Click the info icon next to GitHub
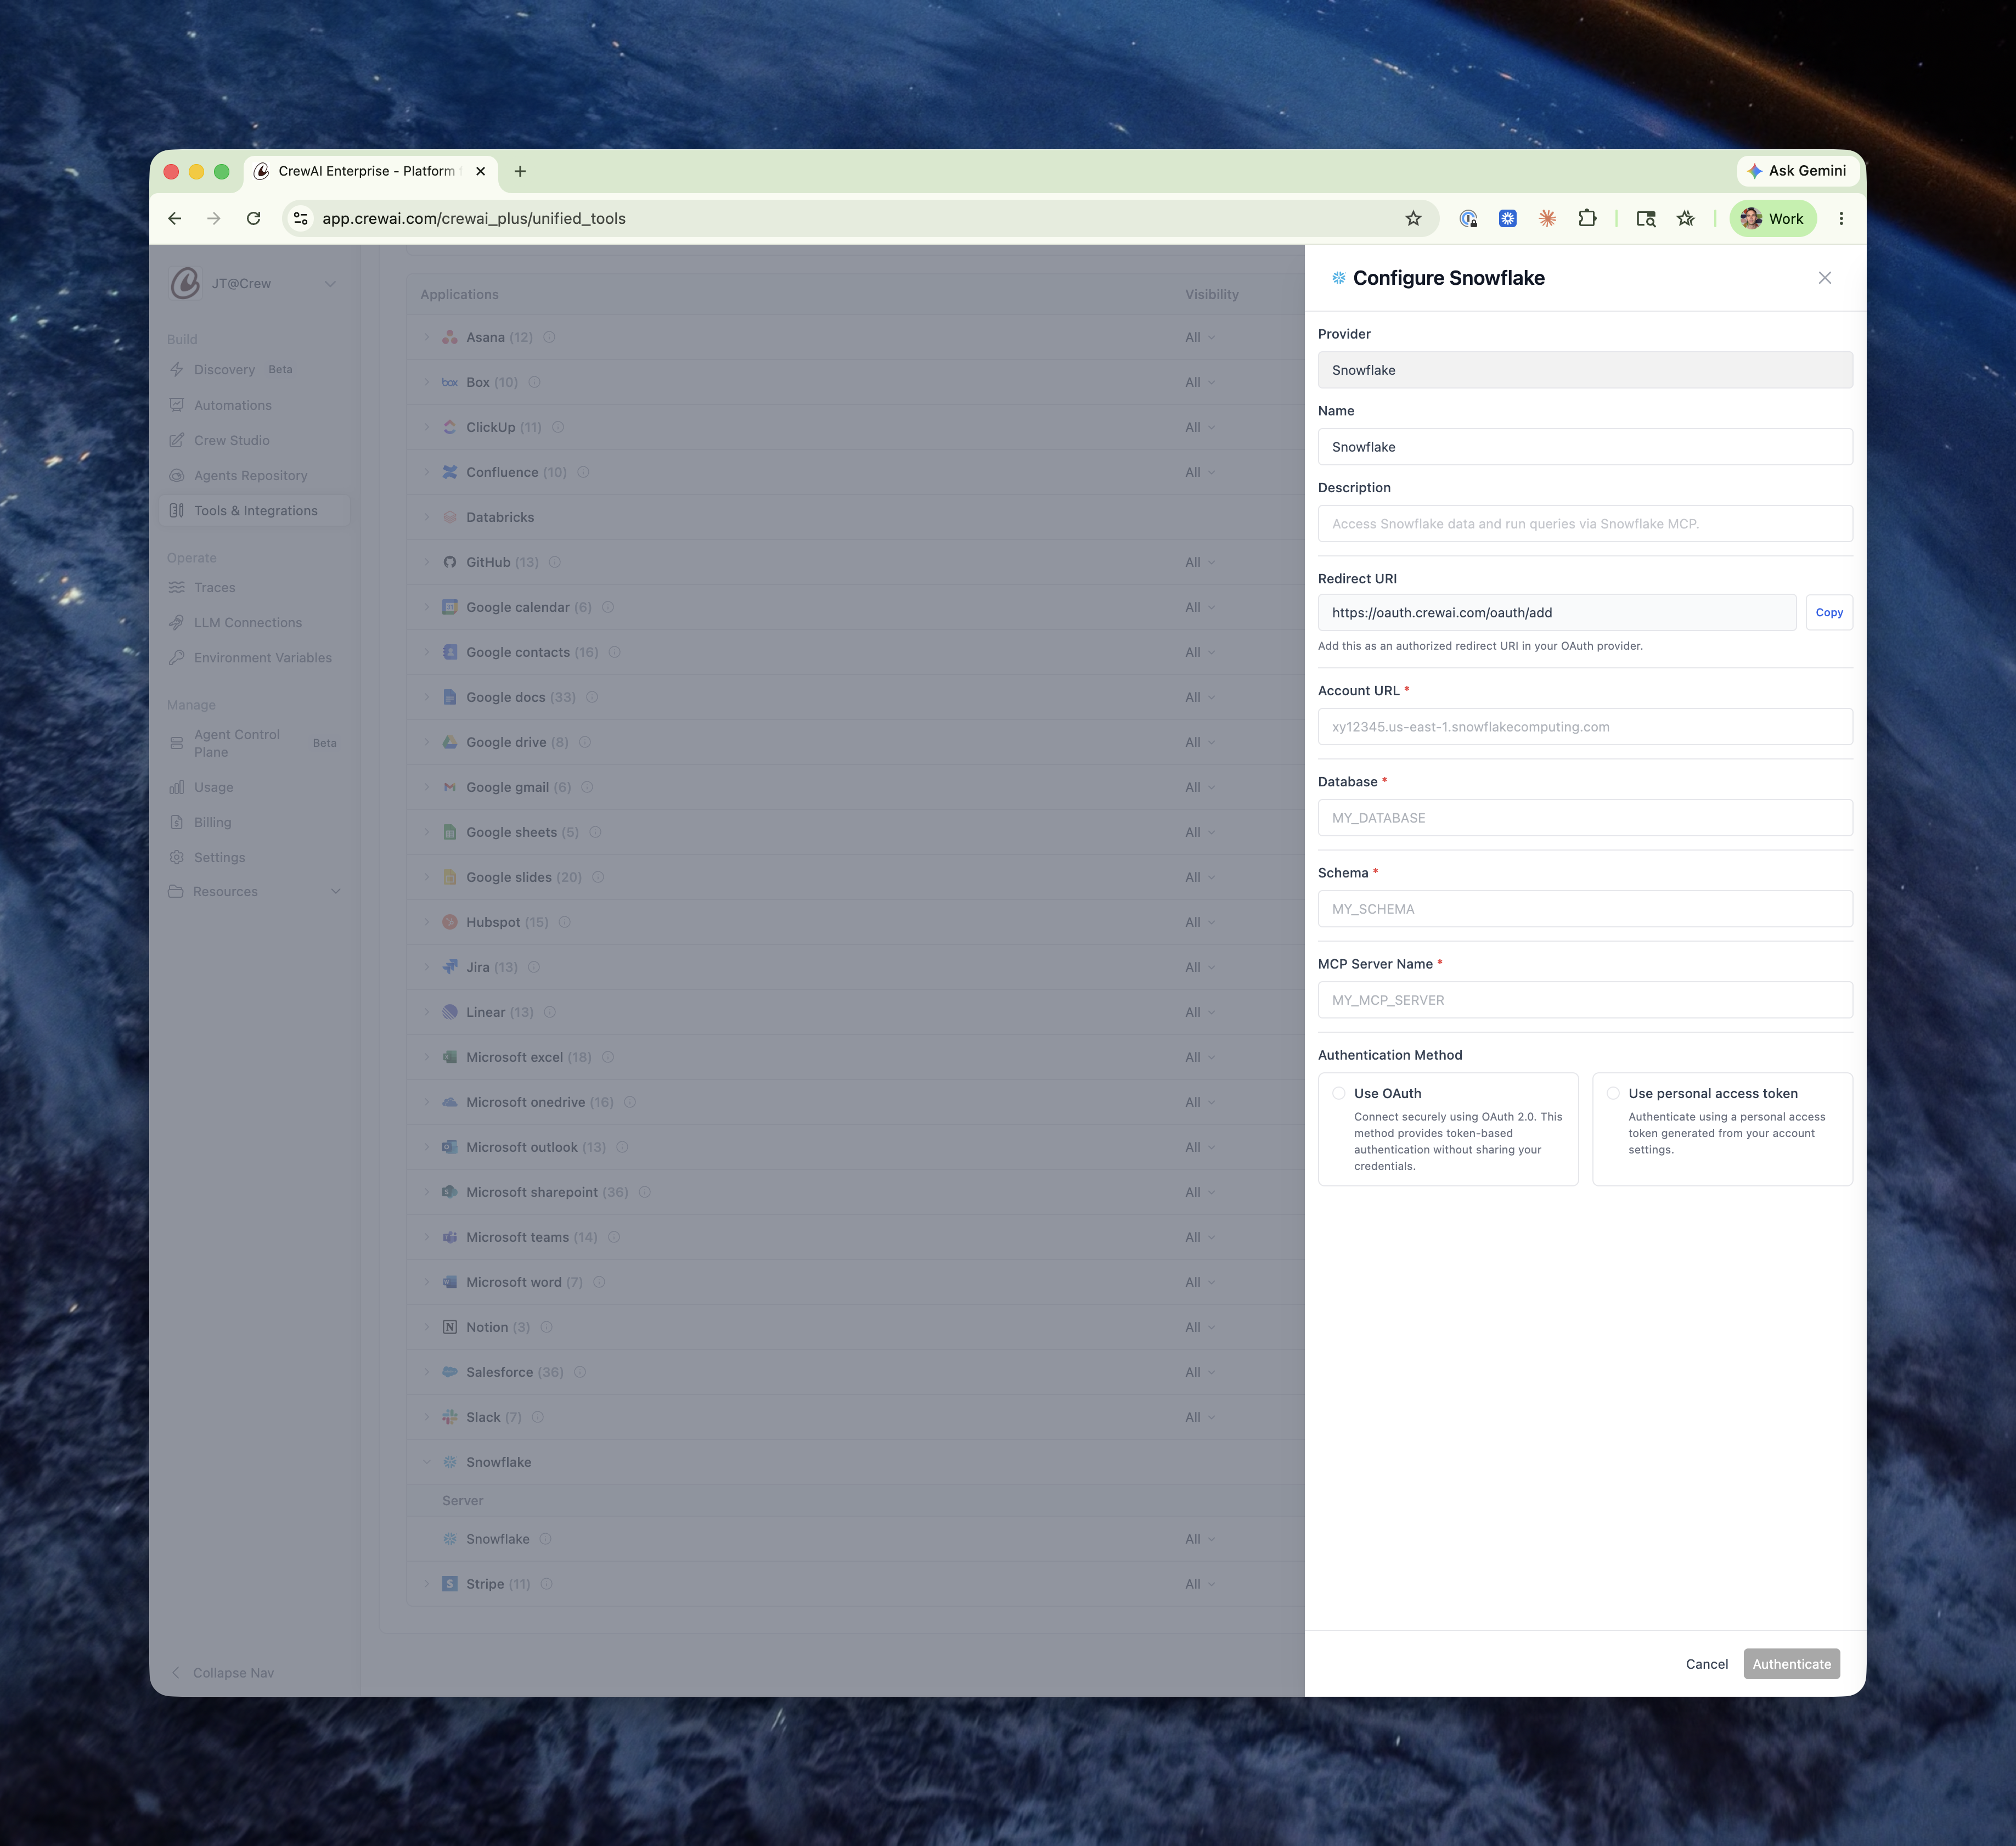Image resolution: width=2016 pixels, height=1846 pixels. pyautogui.click(x=555, y=562)
